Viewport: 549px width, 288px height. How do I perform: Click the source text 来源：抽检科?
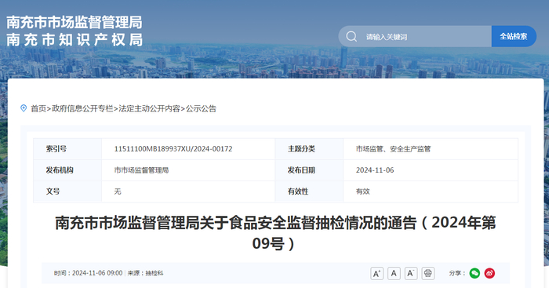(x=145, y=273)
